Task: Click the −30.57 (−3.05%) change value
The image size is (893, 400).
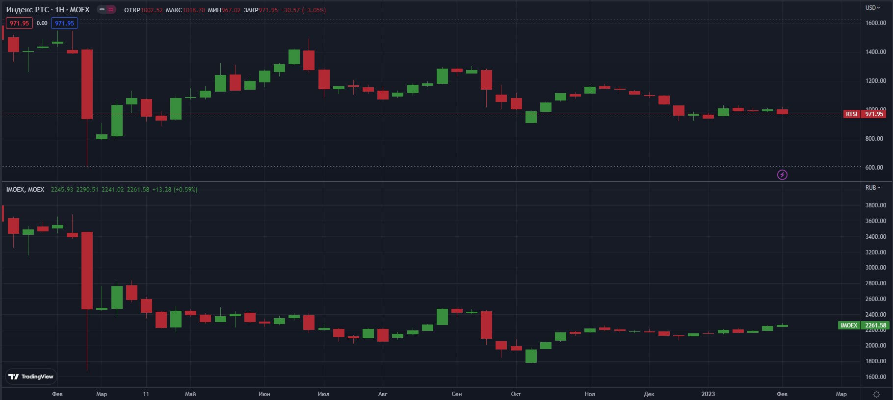Action: coord(303,10)
